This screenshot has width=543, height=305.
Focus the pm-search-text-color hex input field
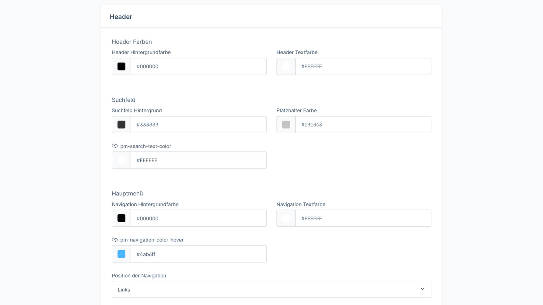198,160
